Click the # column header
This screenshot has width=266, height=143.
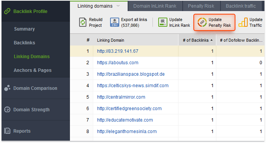[88, 40]
